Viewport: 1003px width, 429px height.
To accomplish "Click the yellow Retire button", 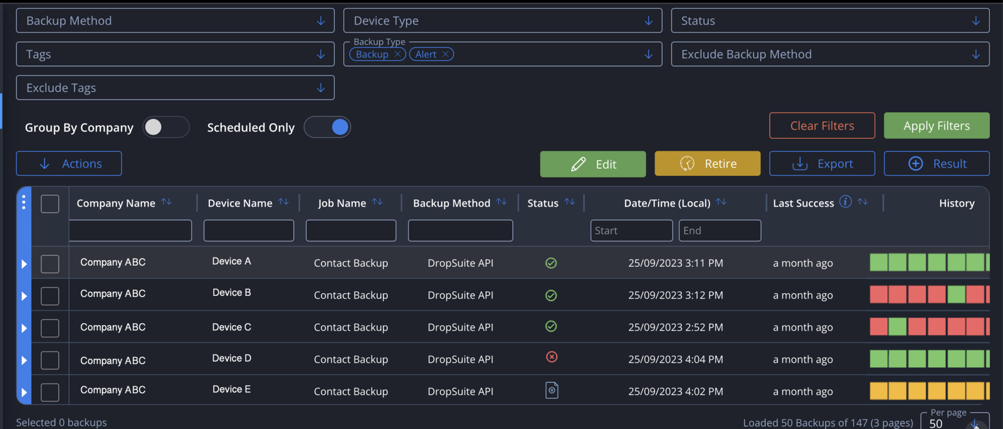I will point(708,163).
